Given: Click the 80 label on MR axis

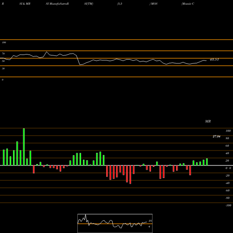Looking at the screenshot, I should pyautogui.click(x=227, y=138).
